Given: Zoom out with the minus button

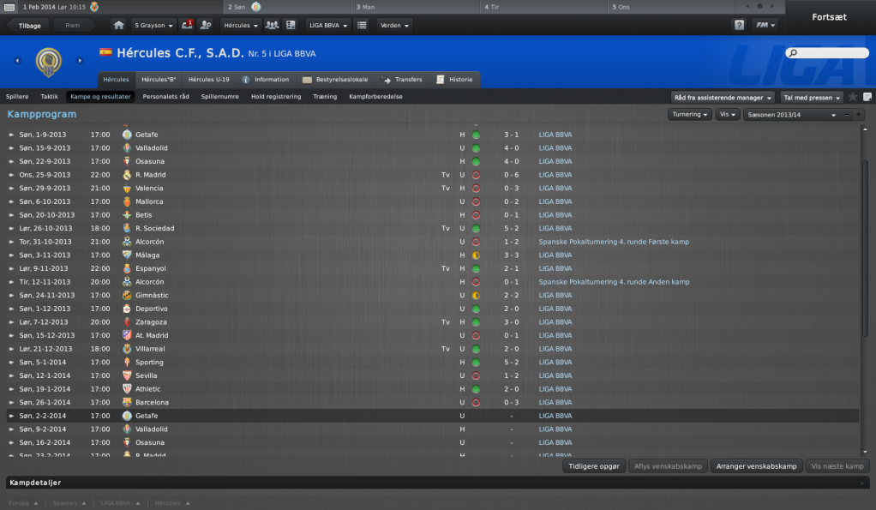Looking at the screenshot, I should click(846, 115).
